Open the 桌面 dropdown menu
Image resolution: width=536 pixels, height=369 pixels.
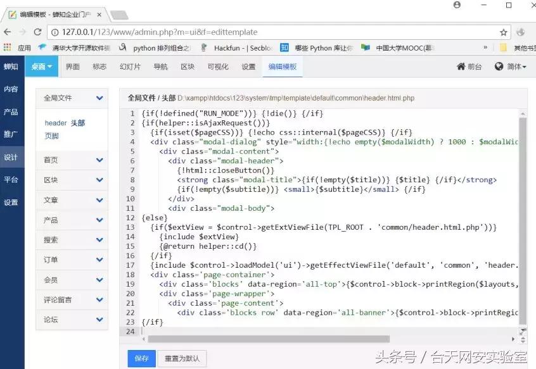coord(41,66)
